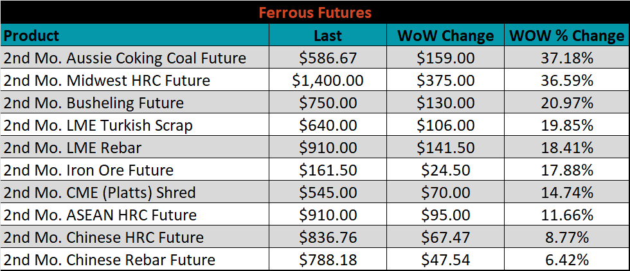
Task: Select the $141.50 LME Rebar change cell
Action: (446, 147)
